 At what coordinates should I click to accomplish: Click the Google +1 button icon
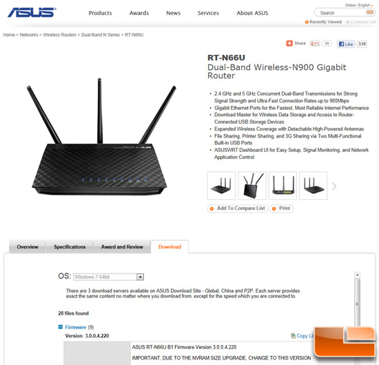click(x=315, y=43)
